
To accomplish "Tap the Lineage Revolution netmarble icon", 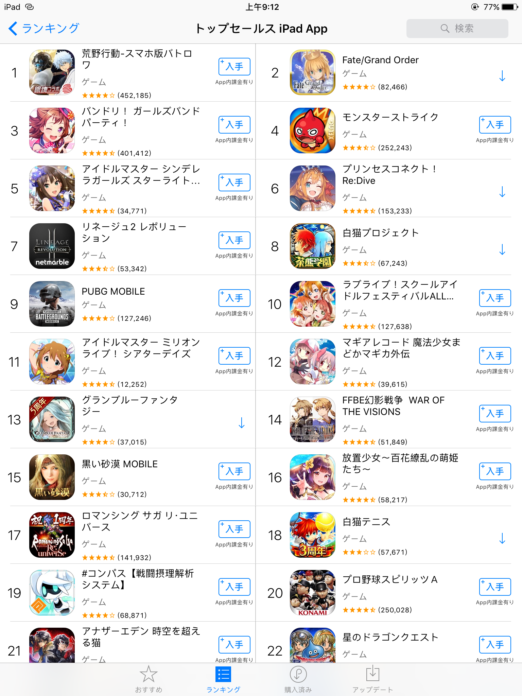I will point(52,246).
